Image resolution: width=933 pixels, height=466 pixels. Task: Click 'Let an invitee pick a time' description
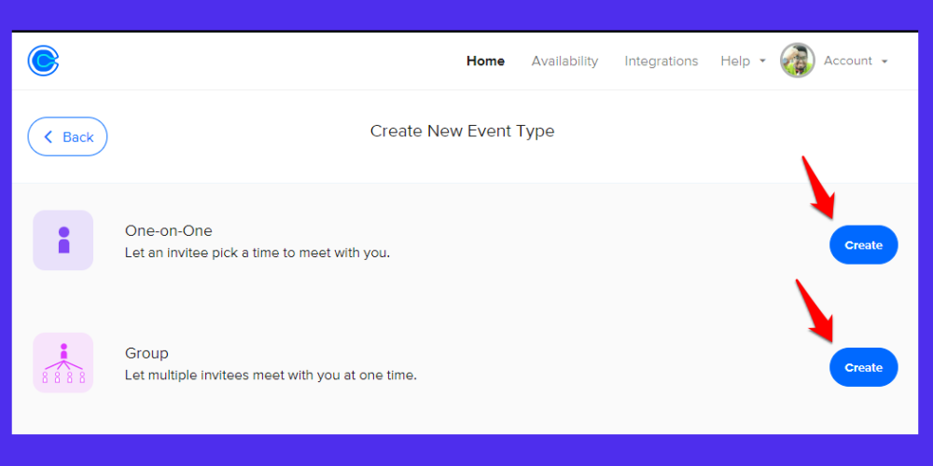[258, 254]
